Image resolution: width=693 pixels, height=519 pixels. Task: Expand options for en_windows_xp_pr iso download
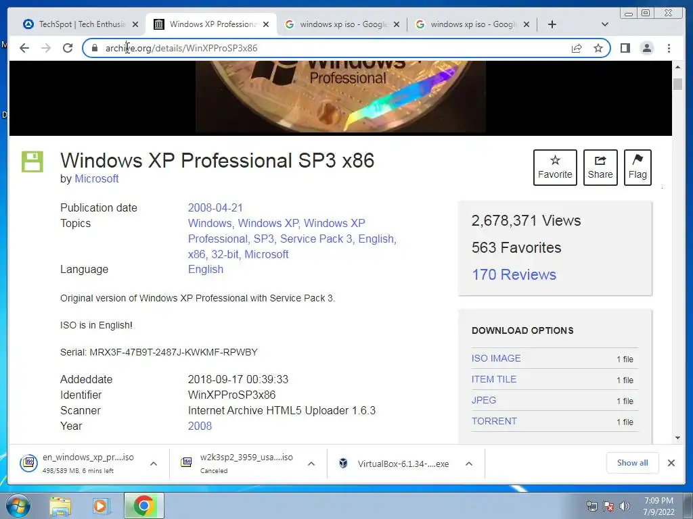[x=154, y=464]
